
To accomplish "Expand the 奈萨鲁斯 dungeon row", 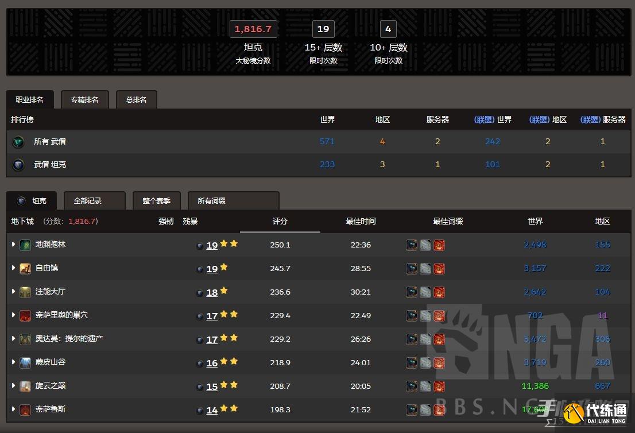I will (x=14, y=409).
